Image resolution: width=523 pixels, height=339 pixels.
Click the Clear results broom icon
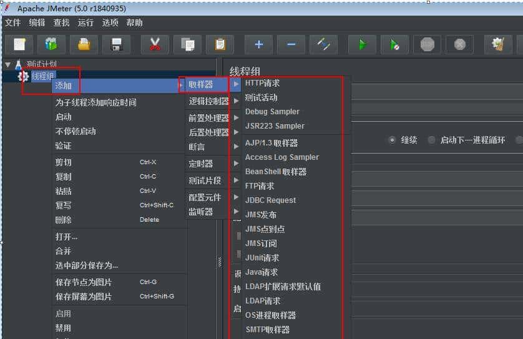[x=498, y=44]
